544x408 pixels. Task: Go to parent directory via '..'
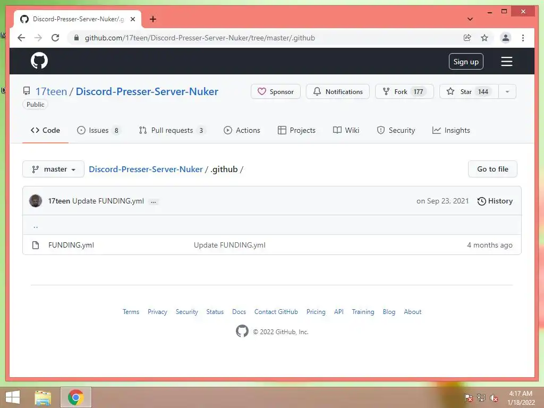pyautogui.click(x=36, y=226)
